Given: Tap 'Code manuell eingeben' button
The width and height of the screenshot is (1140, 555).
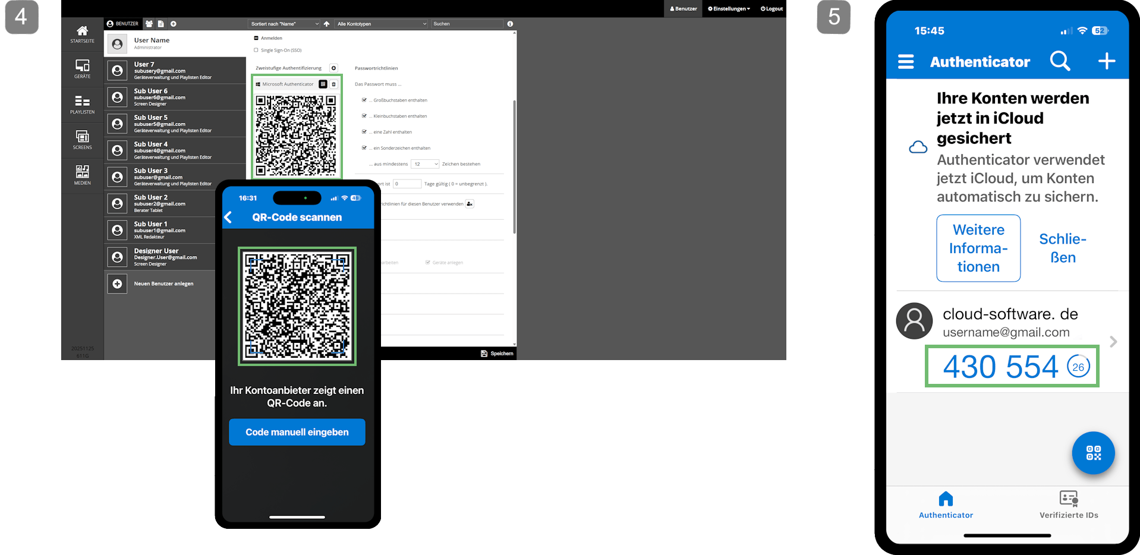Looking at the screenshot, I should click(297, 432).
